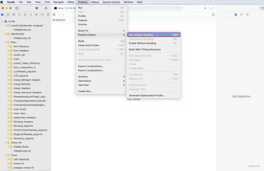Open the Issue navigator warning icon
This screenshot has width=264, height=171.
[x=25, y=15]
